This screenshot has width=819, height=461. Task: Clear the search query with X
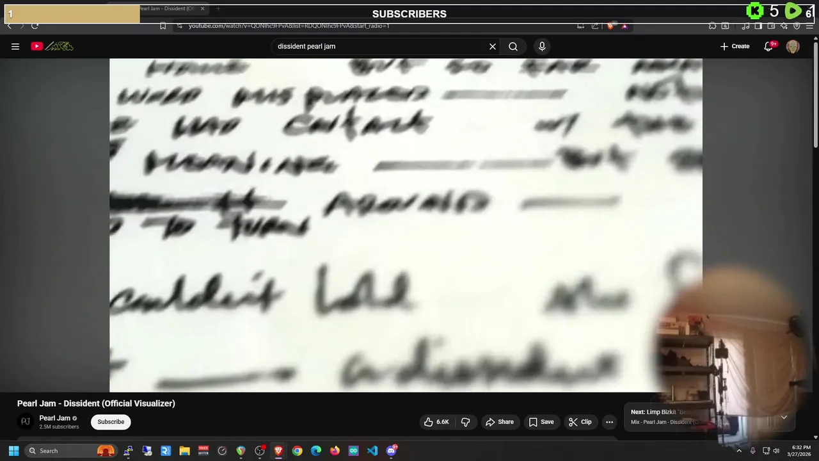coord(493,46)
